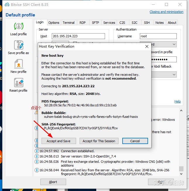Open the SSH tab
Viewport: 189px width, 191px height.
coord(147,23)
